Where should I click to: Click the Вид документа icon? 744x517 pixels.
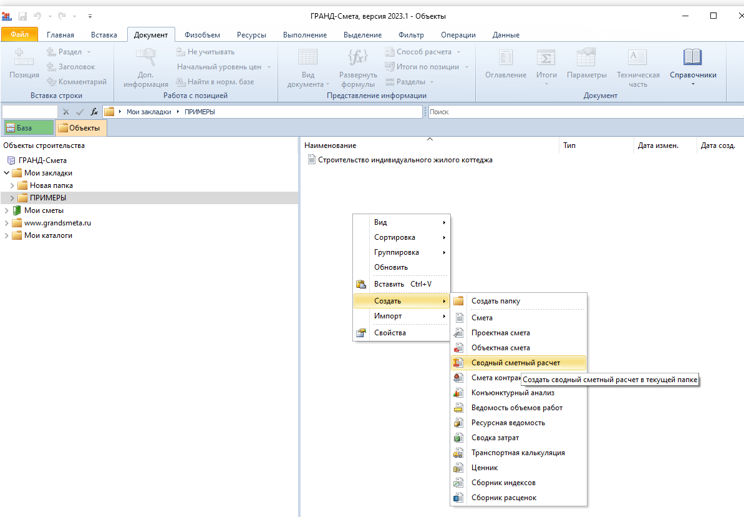[x=307, y=57]
